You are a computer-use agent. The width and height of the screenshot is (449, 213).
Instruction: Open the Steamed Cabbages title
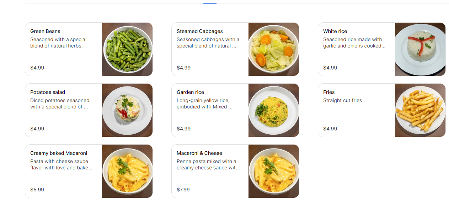point(200,31)
